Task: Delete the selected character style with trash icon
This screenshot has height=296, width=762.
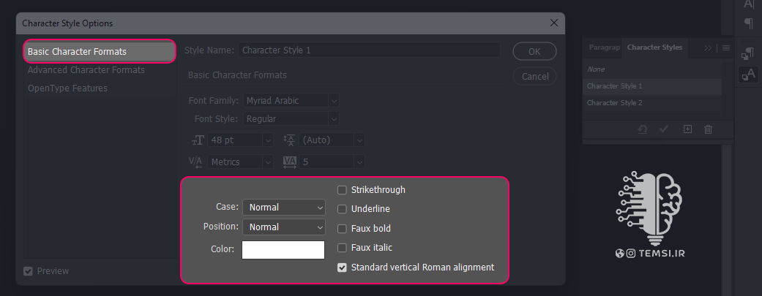Action: 708,129
